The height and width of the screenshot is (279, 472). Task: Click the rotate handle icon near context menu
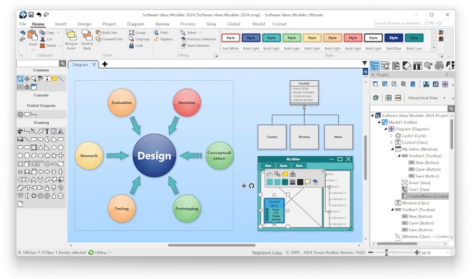(252, 186)
